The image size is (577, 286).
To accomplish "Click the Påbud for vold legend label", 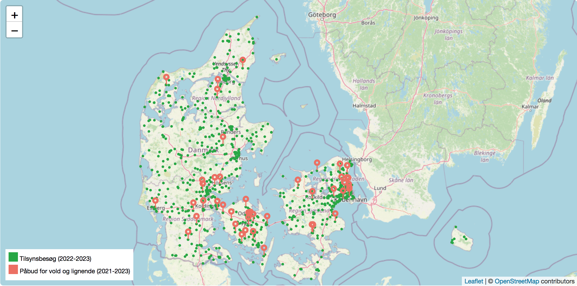I will (75, 271).
